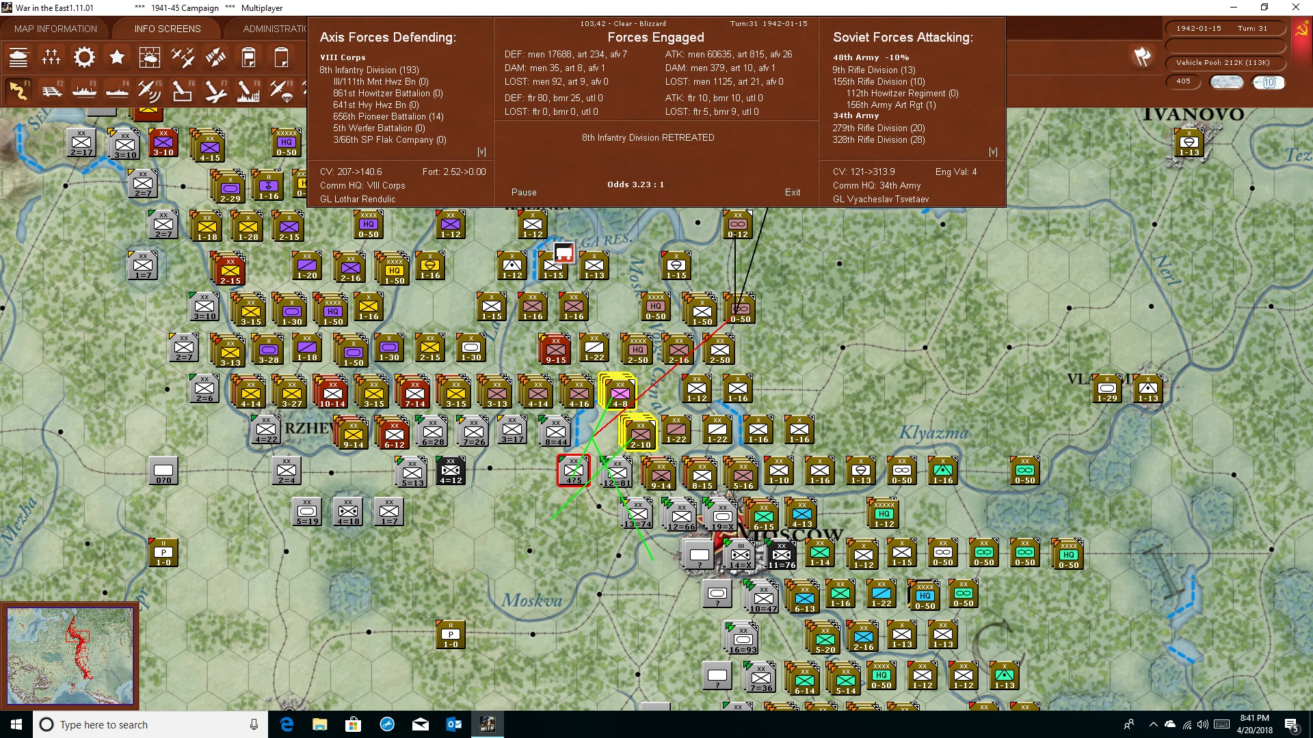Viewport: 1313px width, 738px height.
Task: Select the grey 0?0 unit counter
Action: point(163,471)
